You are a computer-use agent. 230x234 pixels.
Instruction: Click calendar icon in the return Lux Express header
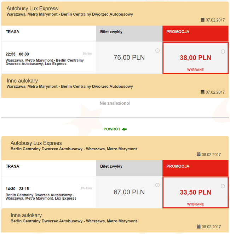coord(199,155)
